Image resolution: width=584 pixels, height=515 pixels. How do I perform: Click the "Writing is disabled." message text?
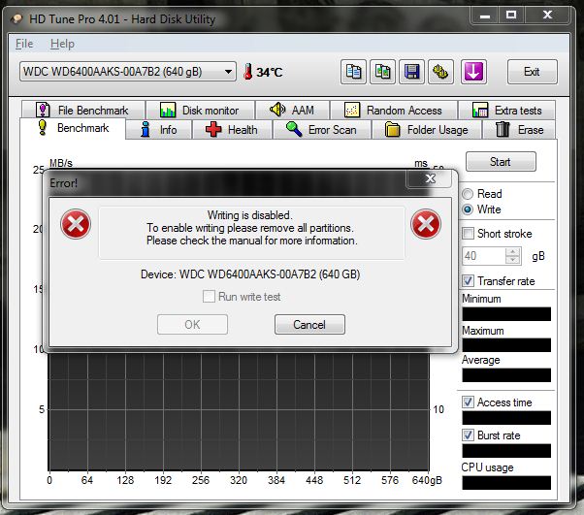(x=250, y=215)
